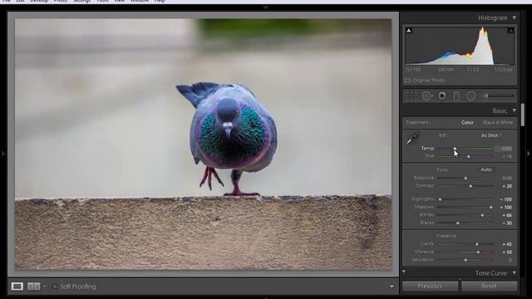
Task: Click the Temp slider handle
Action: pyautogui.click(x=455, y=149)
